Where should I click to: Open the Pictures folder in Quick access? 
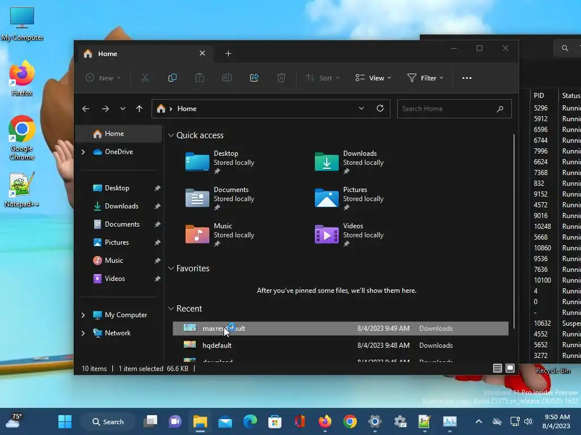(349, 198)
